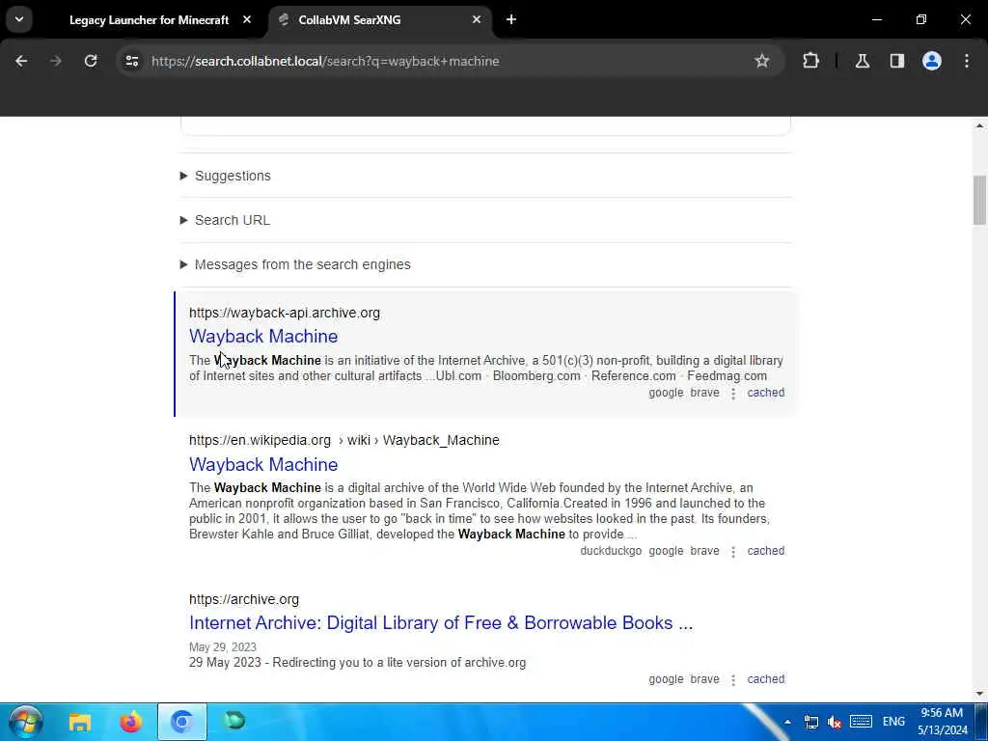This screenshot has width=988, height=741.
Task: Open more options dots for Wikipedia result
Action: click(733, 552)
